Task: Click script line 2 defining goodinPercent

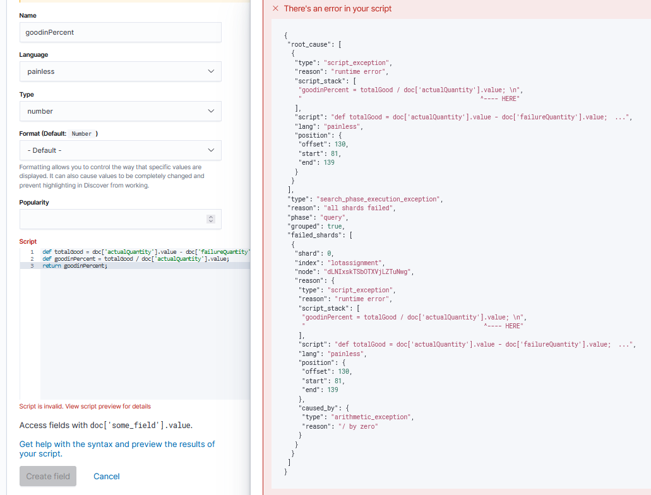Action: pos(135,259)
